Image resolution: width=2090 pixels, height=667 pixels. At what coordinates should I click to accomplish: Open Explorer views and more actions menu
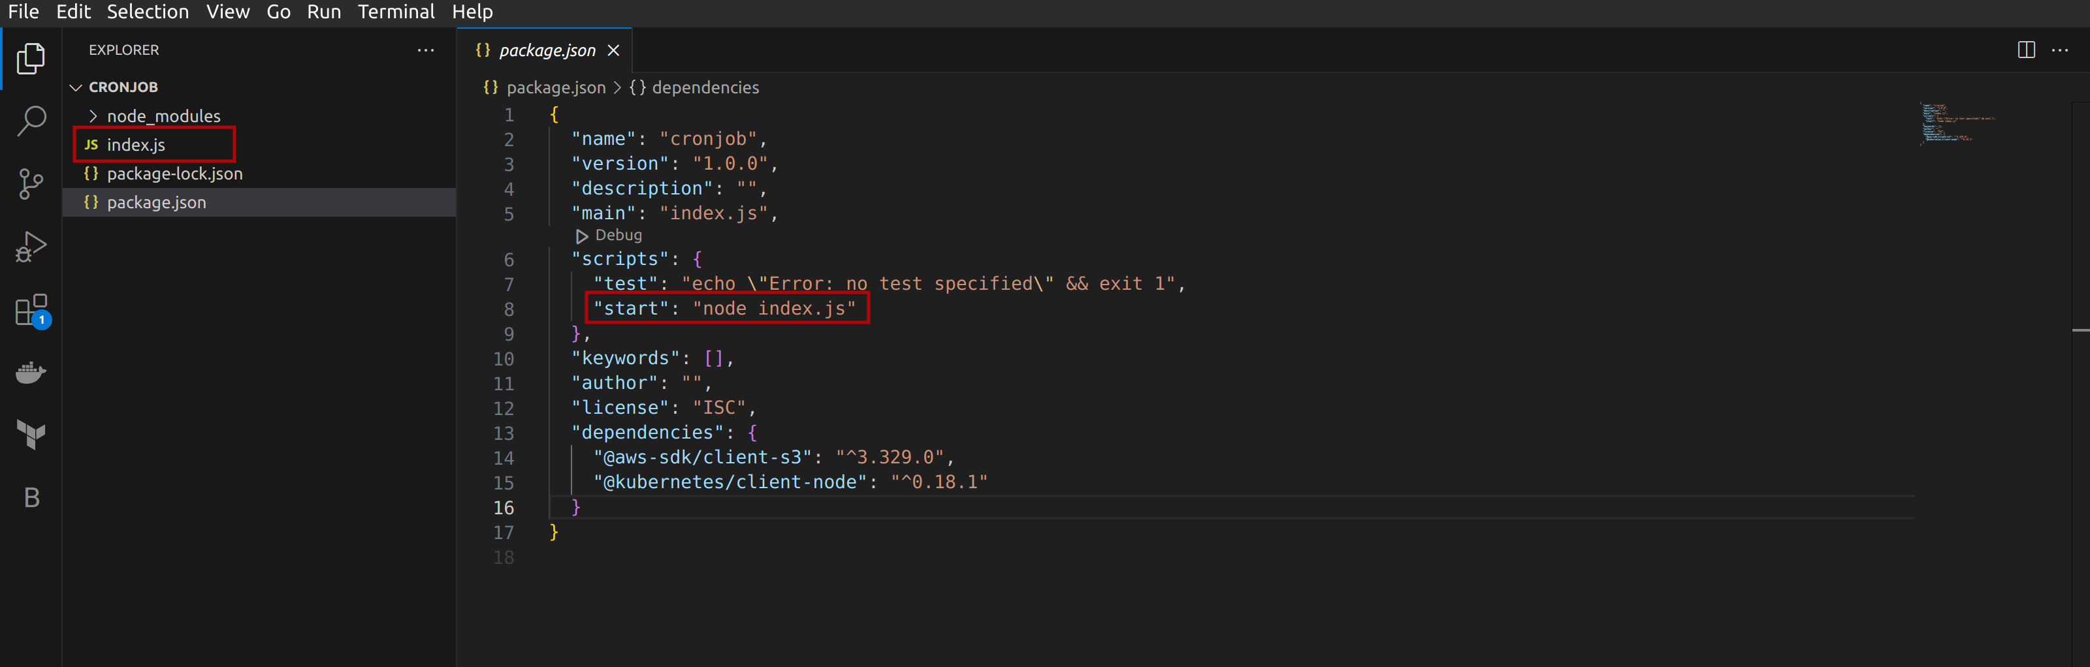coord(425,50)
